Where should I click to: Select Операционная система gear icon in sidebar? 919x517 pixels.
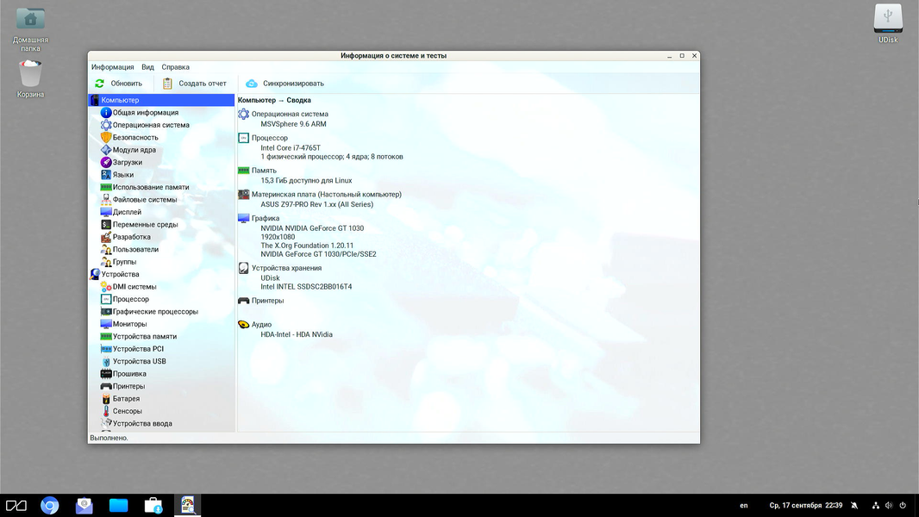click(x=106, y=125)
